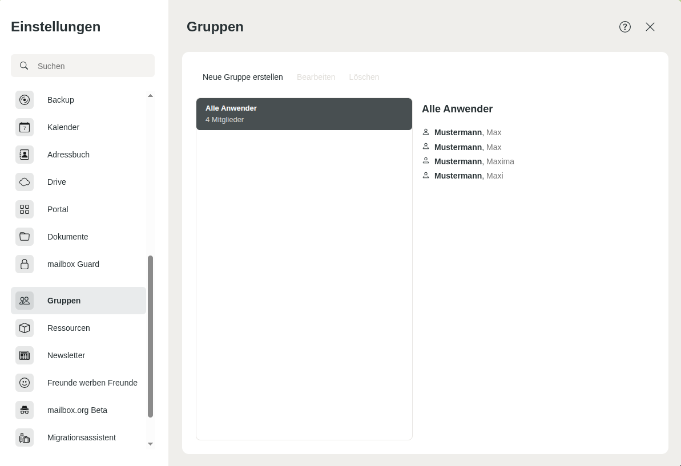Click the Backup disc icon
The image size is (681, 466).
tap(25, 100)
